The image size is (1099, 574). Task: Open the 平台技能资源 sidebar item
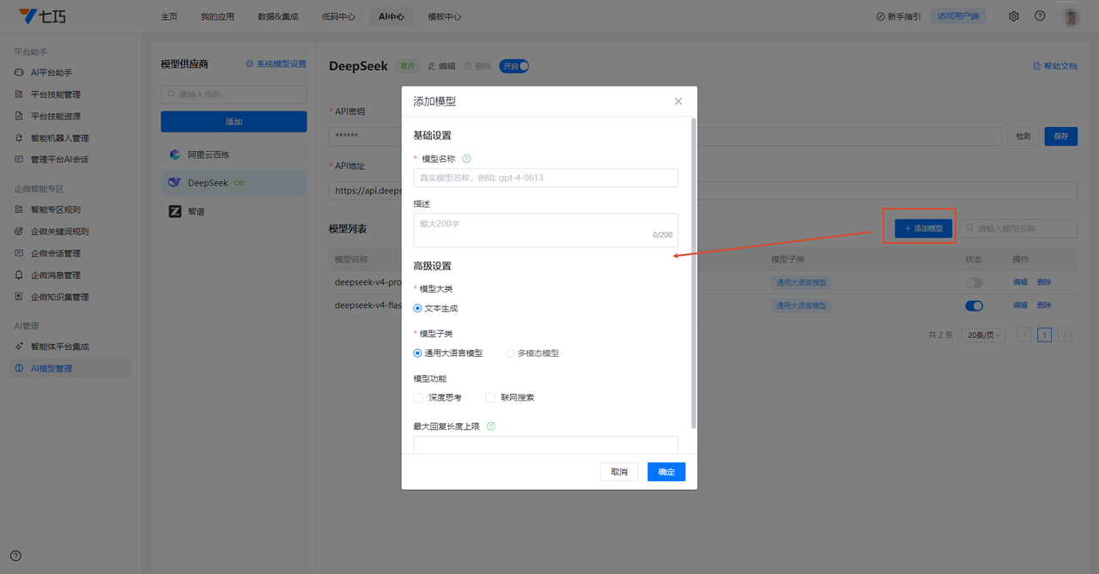click(x=72, y=116)
